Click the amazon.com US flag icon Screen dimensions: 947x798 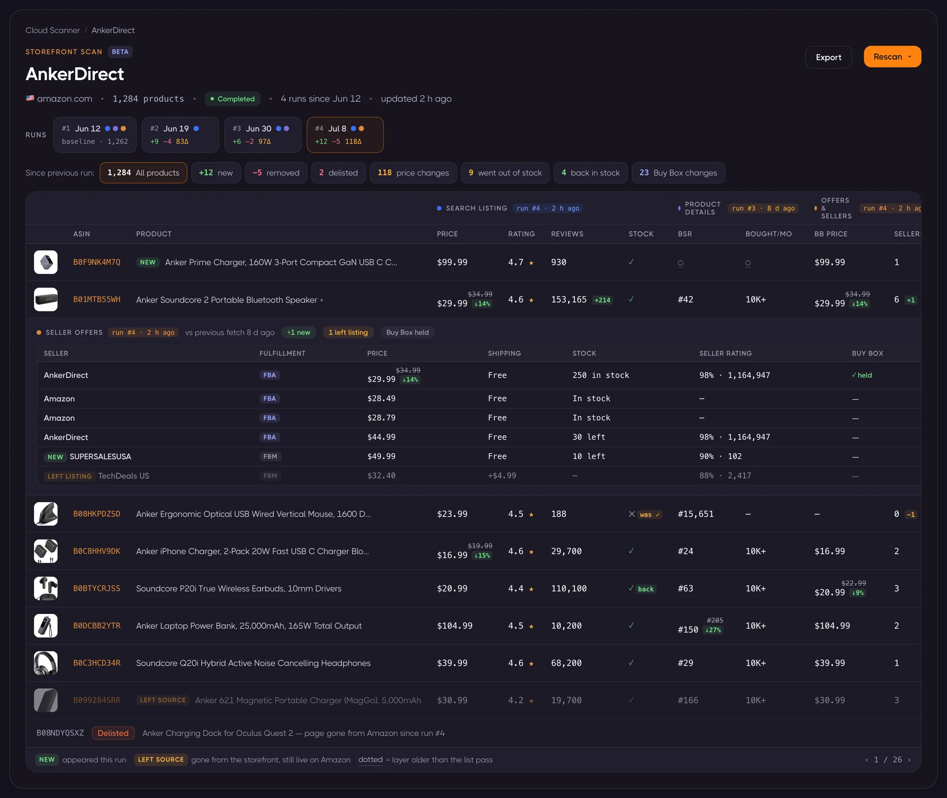tap(30, 98)
